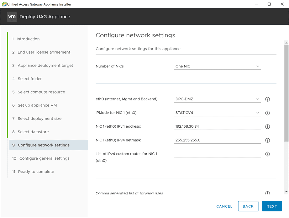This screenshot has width=289, height=218.
Task: Click the info icon beside forward rules
Action: click(267, 193)
